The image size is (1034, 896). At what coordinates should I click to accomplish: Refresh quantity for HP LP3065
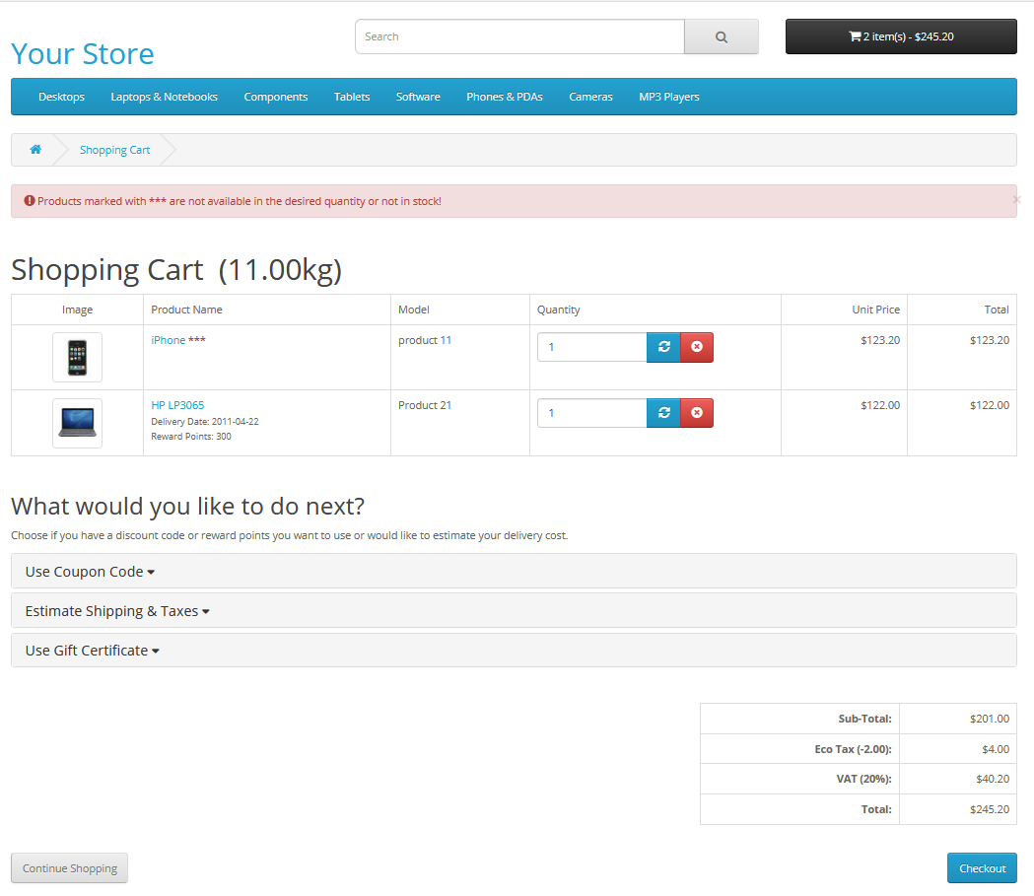(x=663, y=413)
